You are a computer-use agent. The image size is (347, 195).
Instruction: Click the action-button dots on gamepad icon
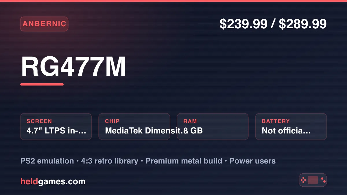click(x=323, y=180)
